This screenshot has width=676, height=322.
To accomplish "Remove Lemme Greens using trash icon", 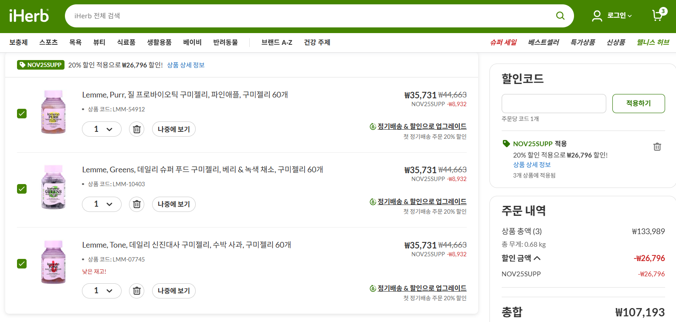I will (136, 204).
